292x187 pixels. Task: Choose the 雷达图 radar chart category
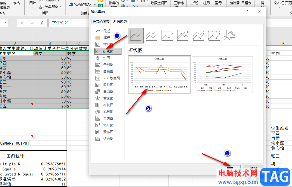[x=108, y=98]
